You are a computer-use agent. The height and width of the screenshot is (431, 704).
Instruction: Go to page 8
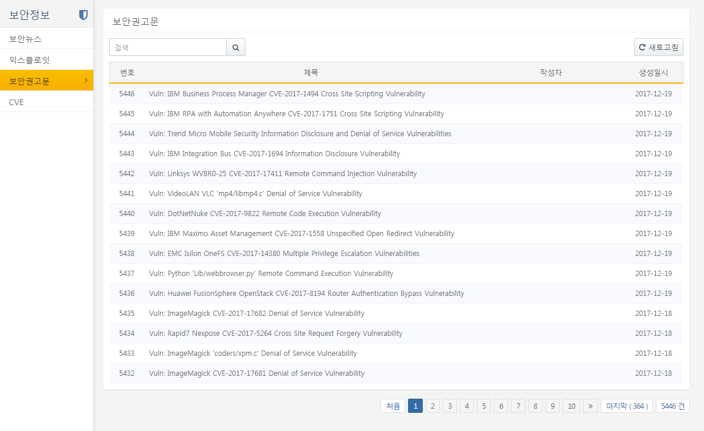(x=535, y=406)
